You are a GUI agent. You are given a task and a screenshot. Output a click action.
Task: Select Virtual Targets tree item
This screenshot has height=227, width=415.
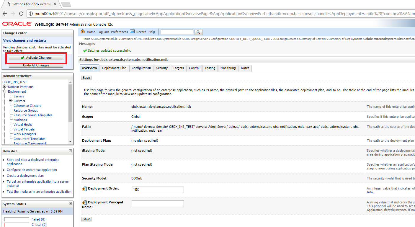[24, 129]
